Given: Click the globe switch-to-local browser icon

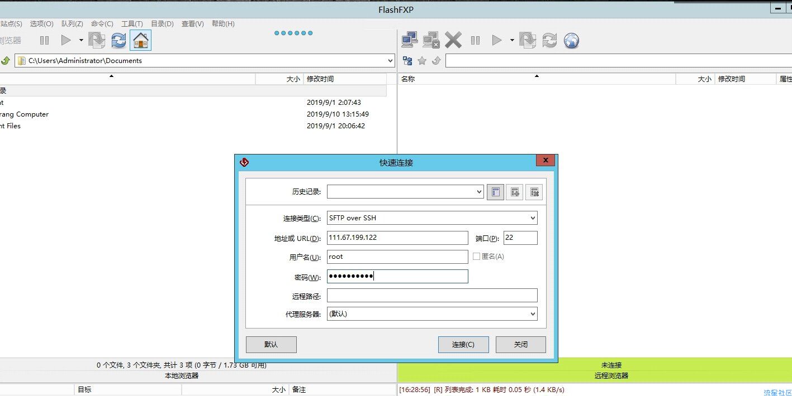Looking at the screenshot, I should [x=571, y=40].
